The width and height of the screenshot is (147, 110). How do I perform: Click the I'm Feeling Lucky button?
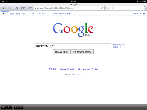pos(82,52)
